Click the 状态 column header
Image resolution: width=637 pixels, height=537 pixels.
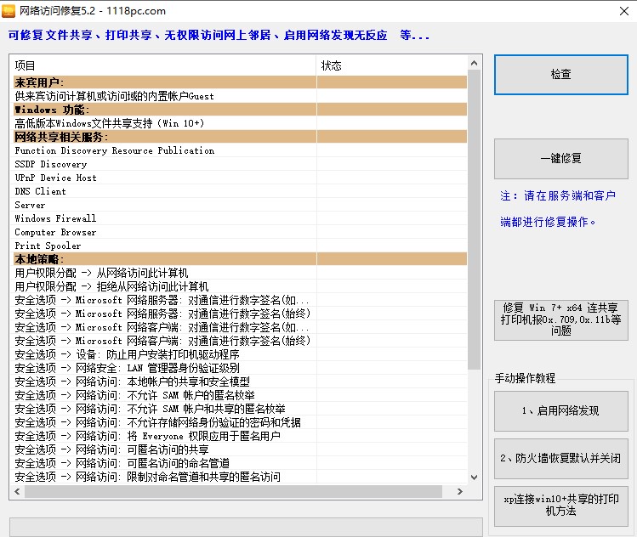391,65
